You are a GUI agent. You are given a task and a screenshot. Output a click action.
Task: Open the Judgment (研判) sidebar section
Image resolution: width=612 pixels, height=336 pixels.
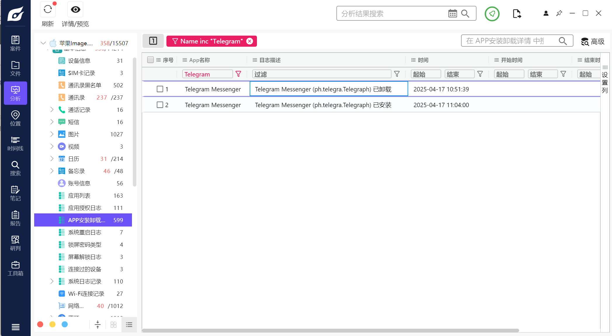coord(15,243)
